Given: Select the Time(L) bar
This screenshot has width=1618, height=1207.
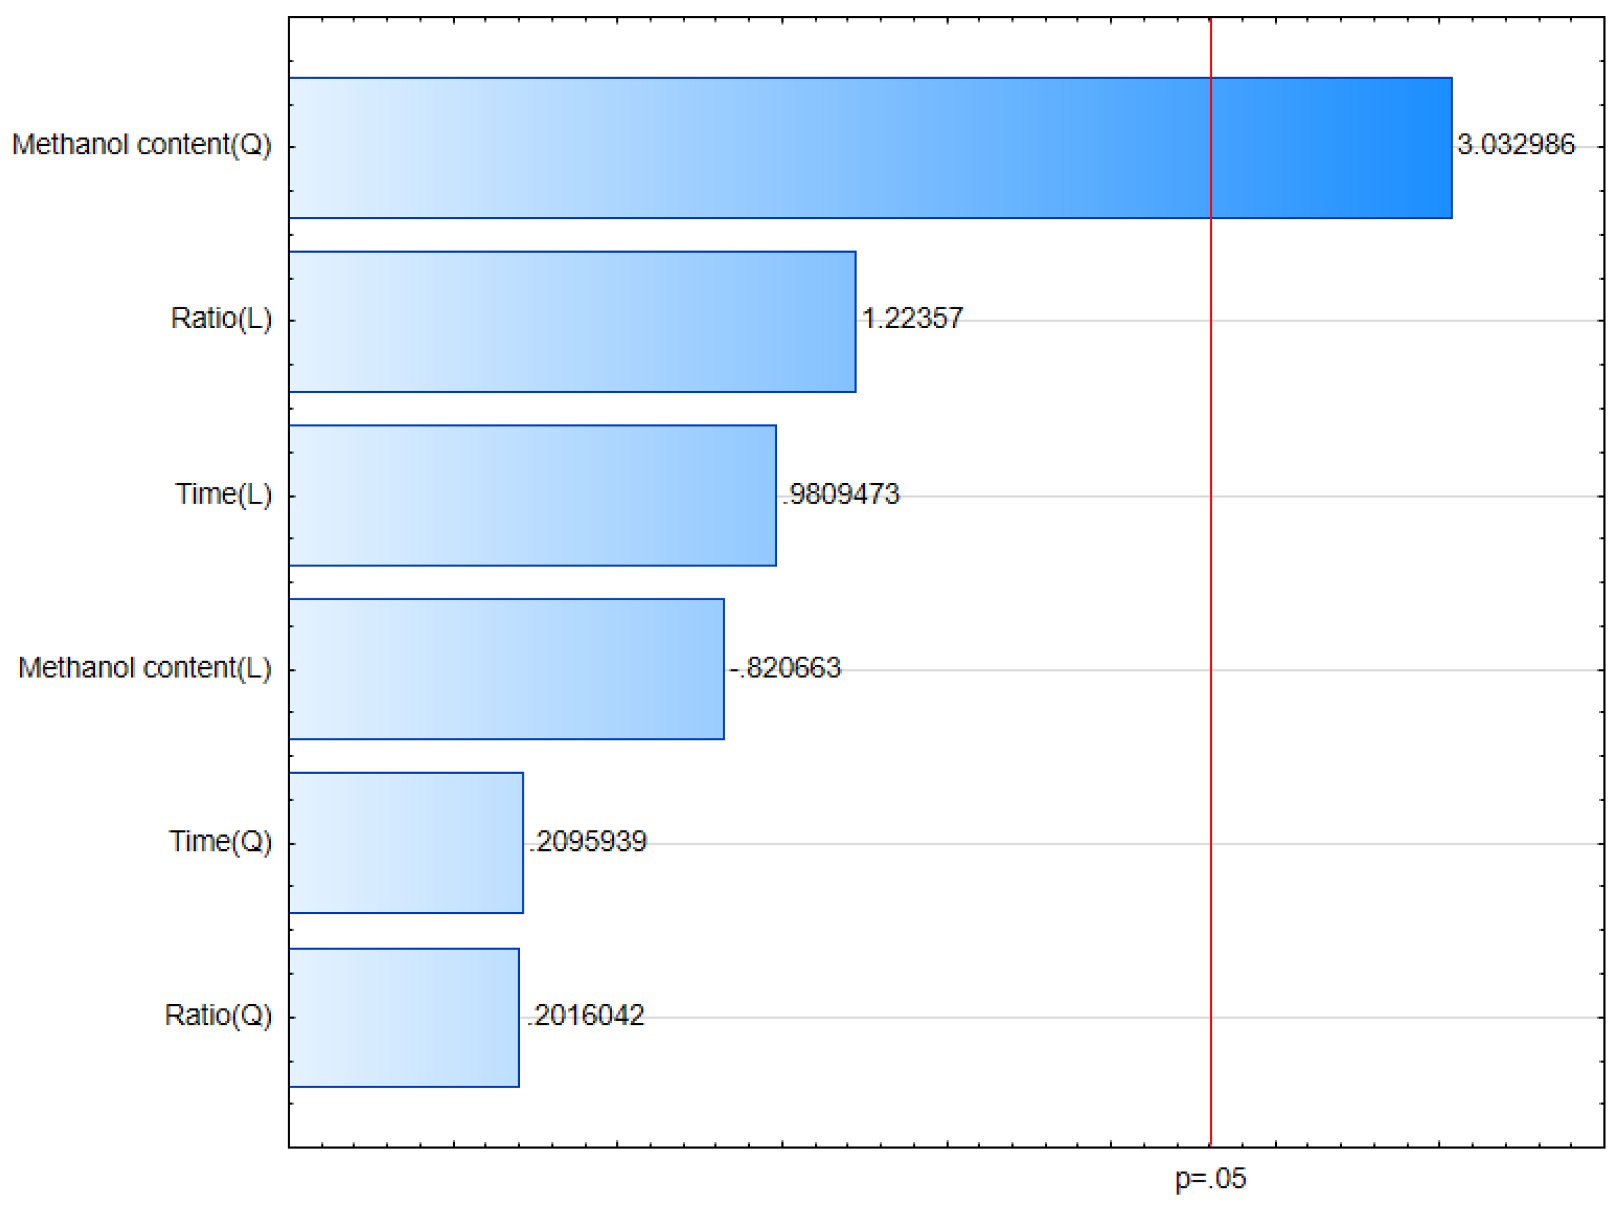Looking at the screenshot, I should coord(533,493).
